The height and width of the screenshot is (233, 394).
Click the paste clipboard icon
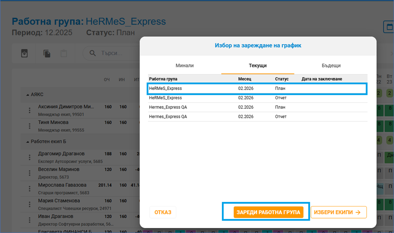pos(64,53)
